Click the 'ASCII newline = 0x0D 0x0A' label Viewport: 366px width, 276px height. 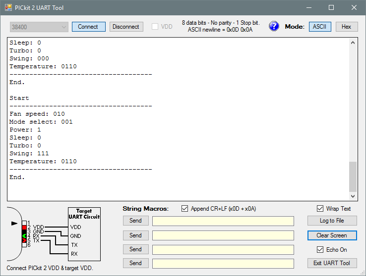click(x=220, y=30)
